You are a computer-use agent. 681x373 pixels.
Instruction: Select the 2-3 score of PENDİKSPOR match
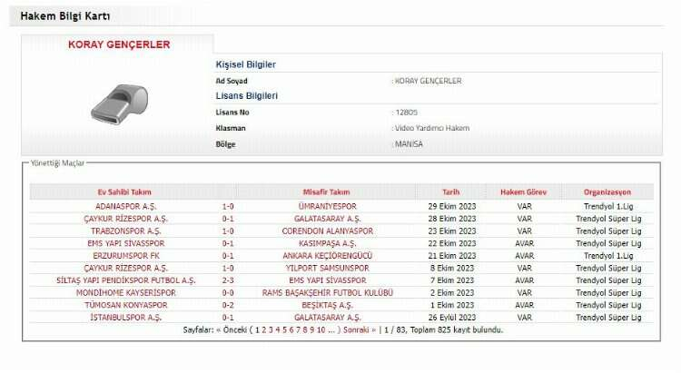(x=228, y=280)
